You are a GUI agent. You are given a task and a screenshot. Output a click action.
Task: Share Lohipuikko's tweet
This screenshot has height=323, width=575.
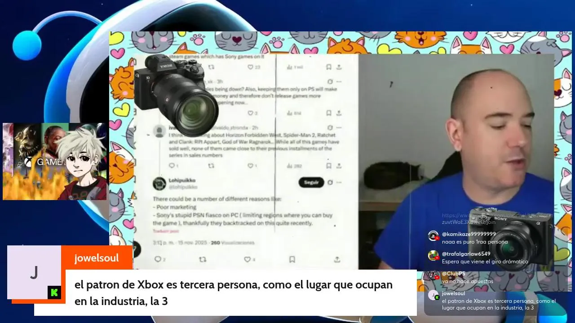(337, 259)
